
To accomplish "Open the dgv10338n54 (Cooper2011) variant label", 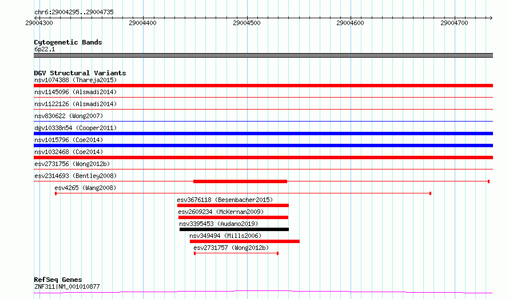I will (75, 128).
